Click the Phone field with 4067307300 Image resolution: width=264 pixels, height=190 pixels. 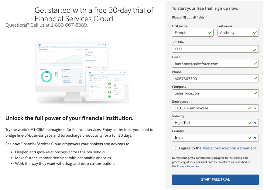[x=215, y=78]
